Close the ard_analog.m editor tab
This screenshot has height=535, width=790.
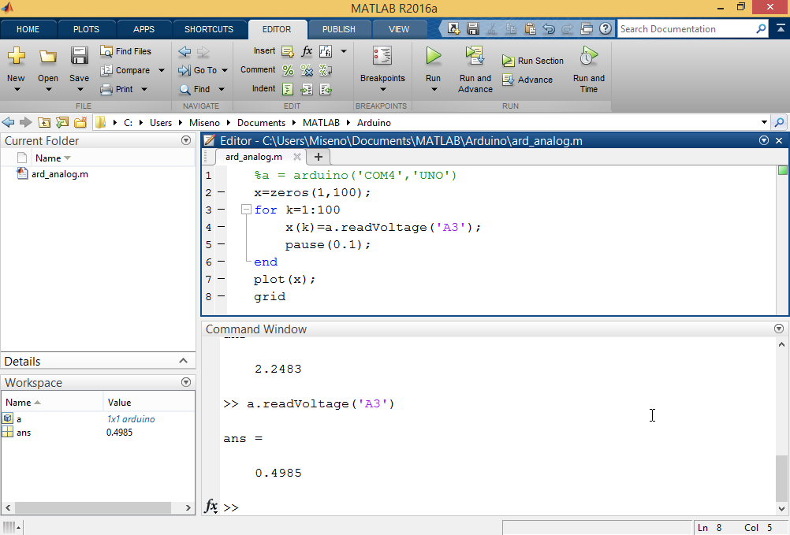coord(297,157)
